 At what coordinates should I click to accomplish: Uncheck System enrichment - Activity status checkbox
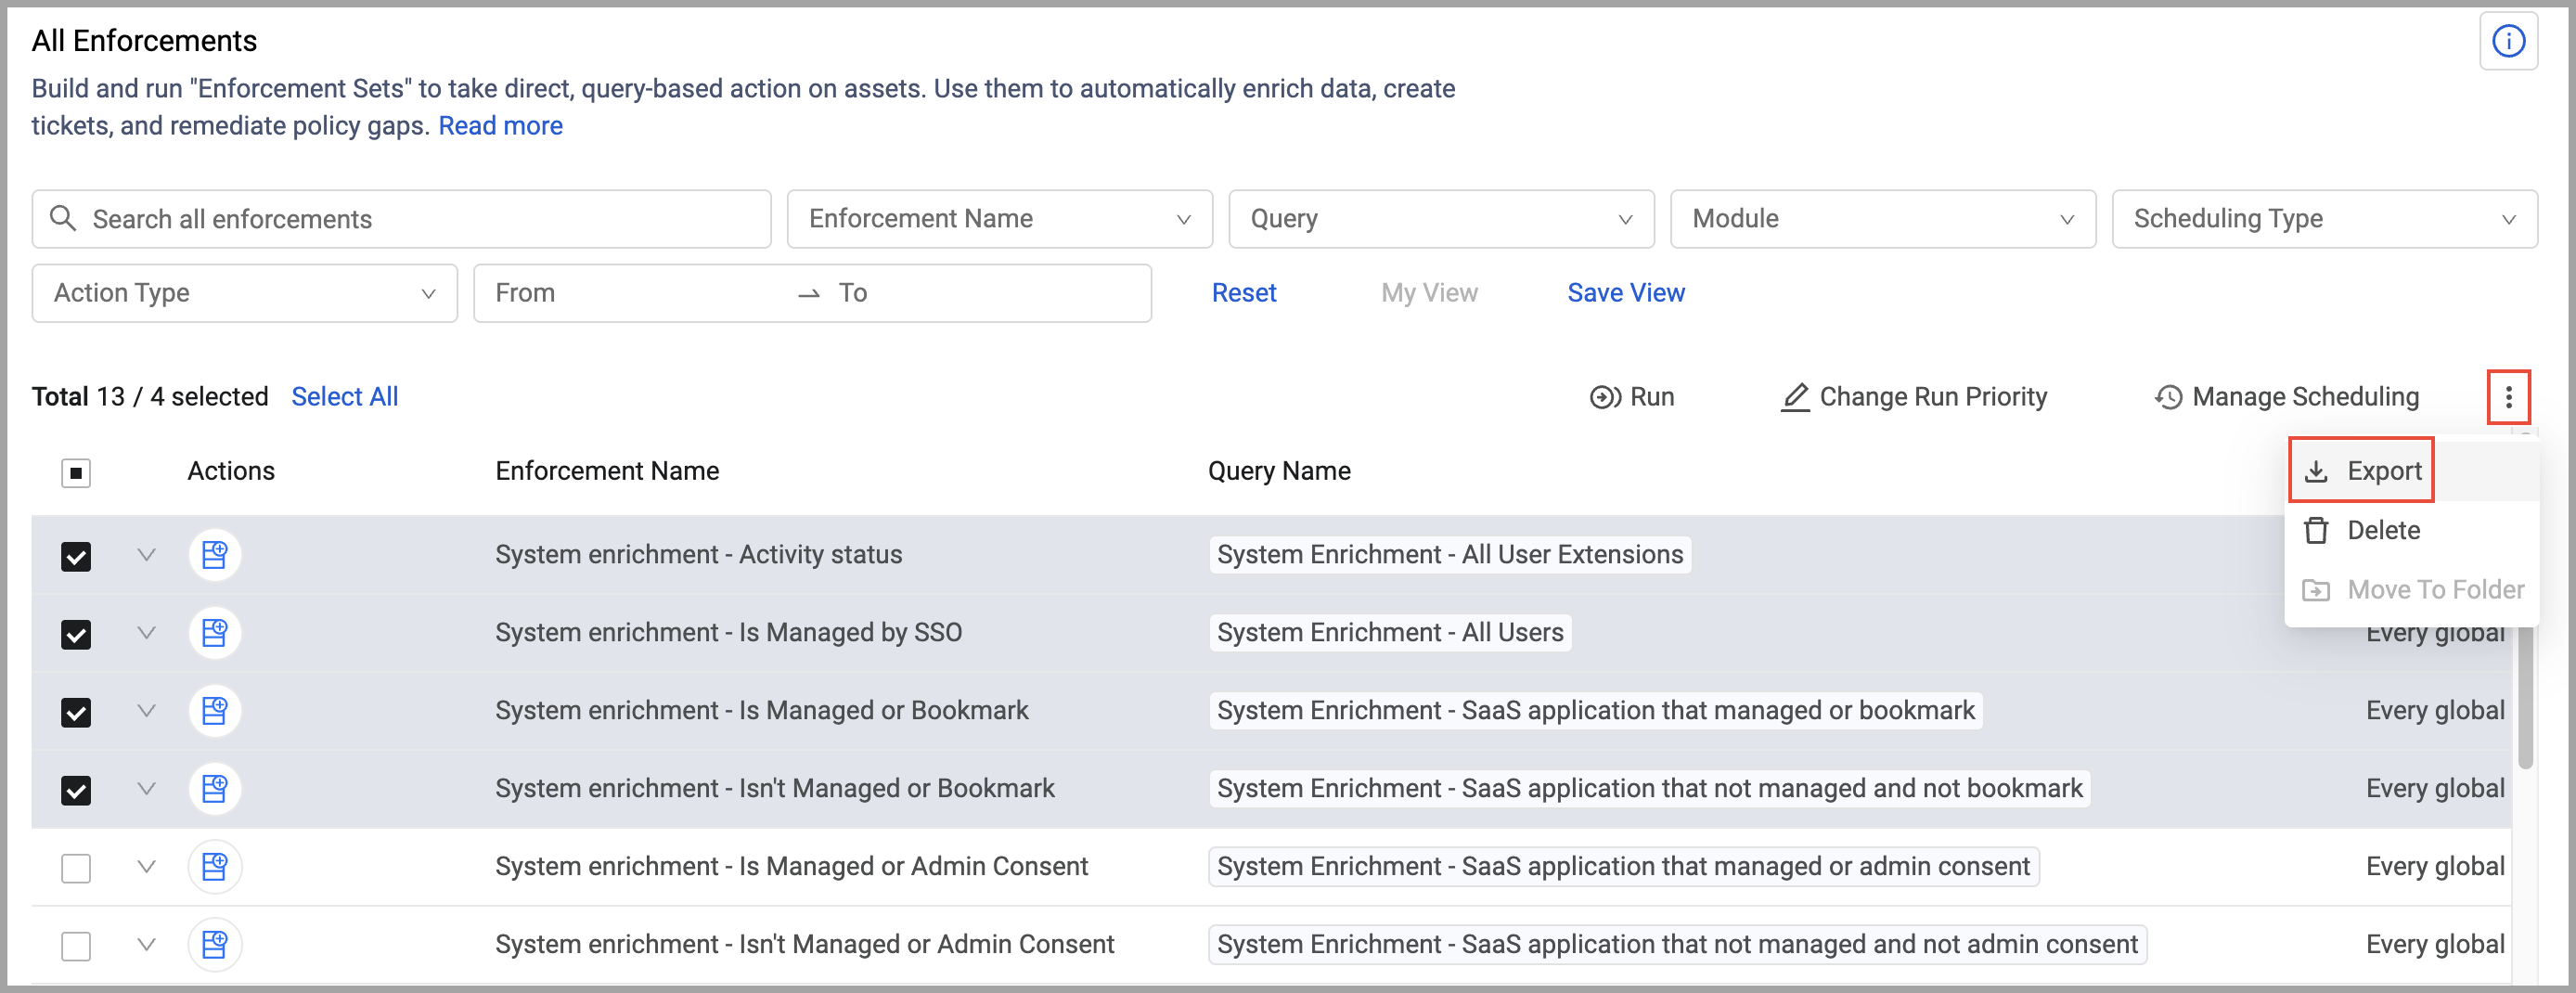pos(76,556)
